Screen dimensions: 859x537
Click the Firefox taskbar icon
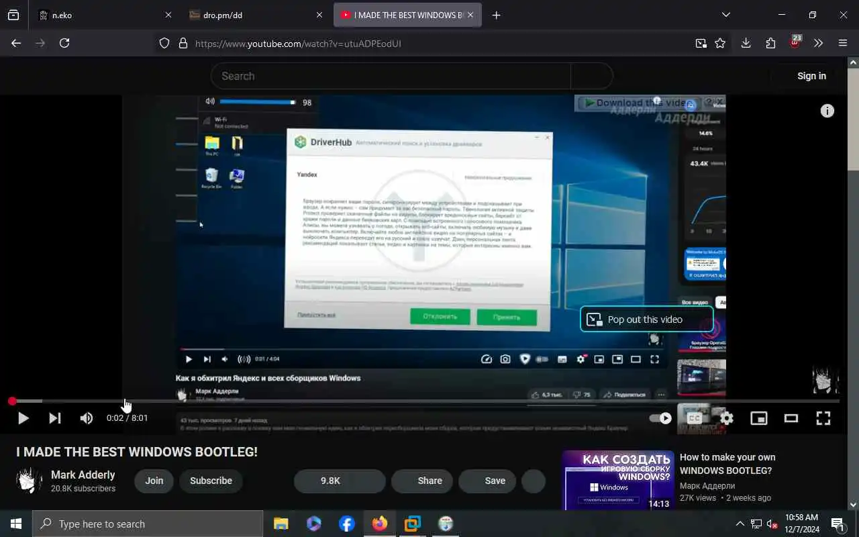point(380,524)
